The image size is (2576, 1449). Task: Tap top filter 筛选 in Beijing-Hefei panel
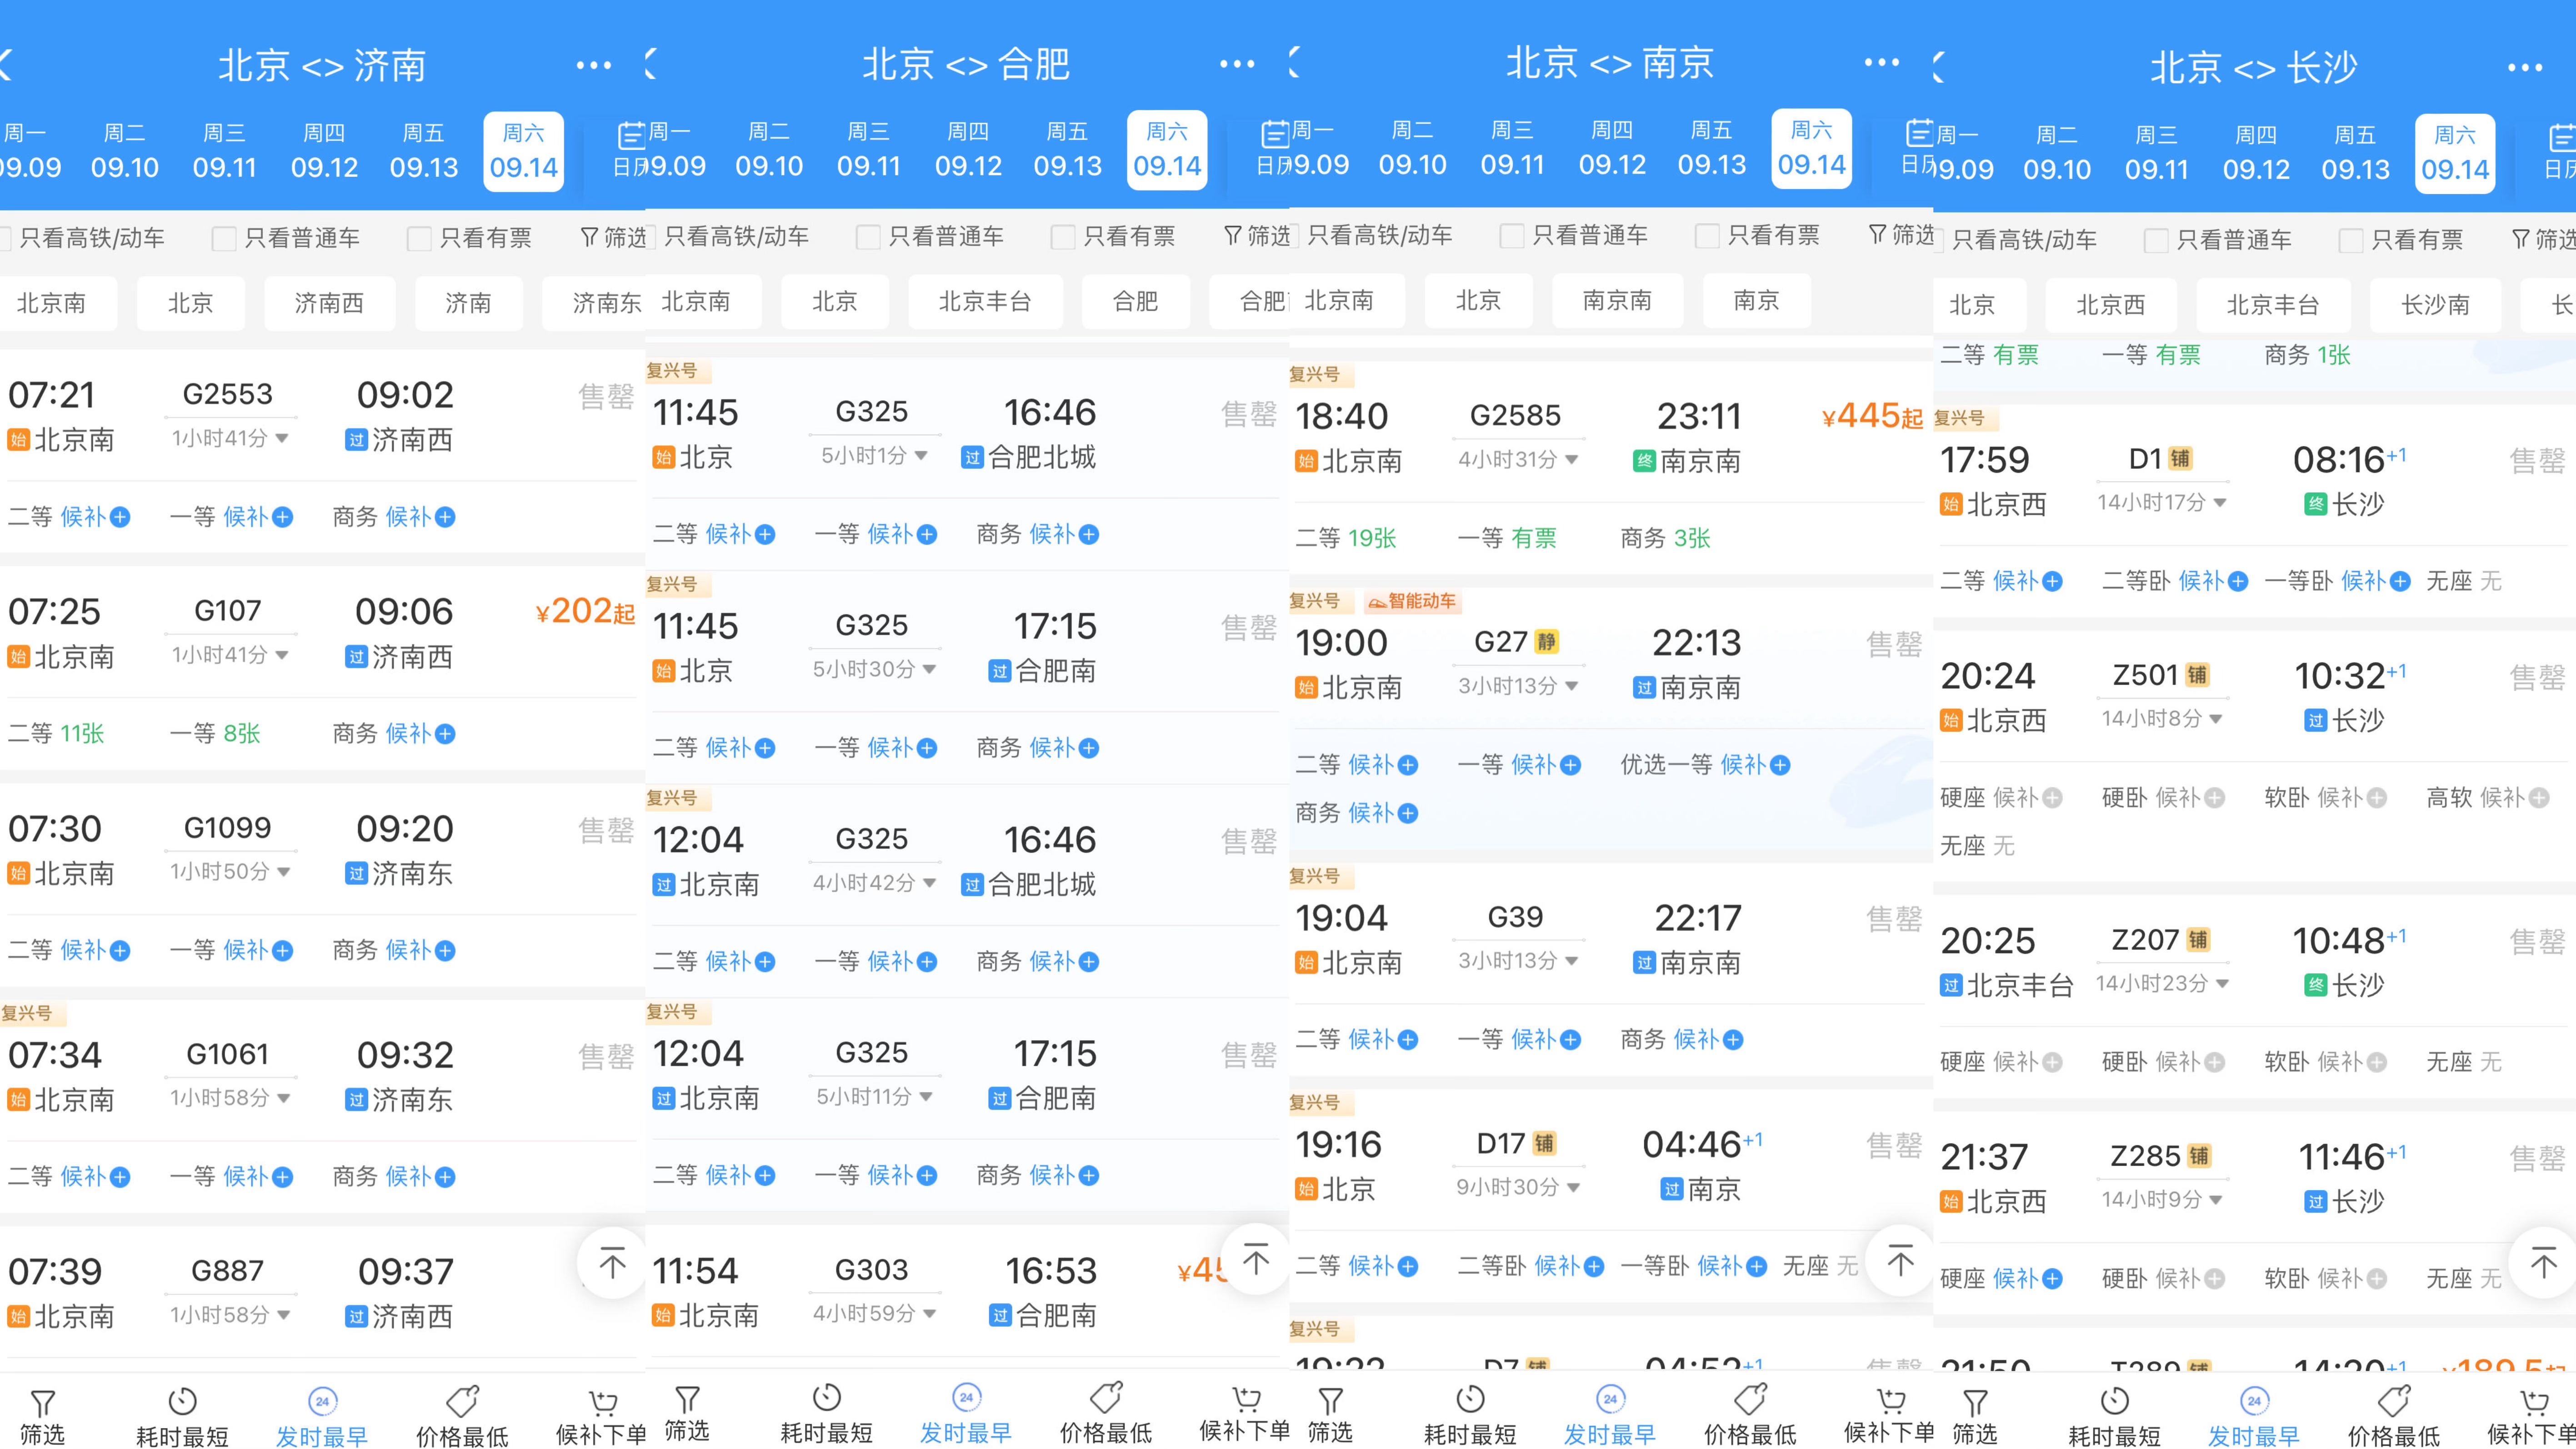[x=1257, y=236]
